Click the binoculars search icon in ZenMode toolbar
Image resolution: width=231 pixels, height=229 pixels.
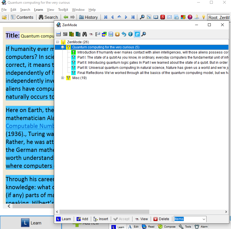pos(85,34)
